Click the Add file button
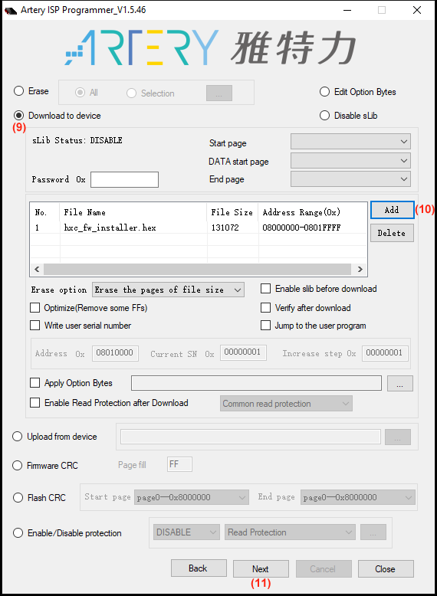Viewport: 437px width, 596px height. tap(392, 210)
